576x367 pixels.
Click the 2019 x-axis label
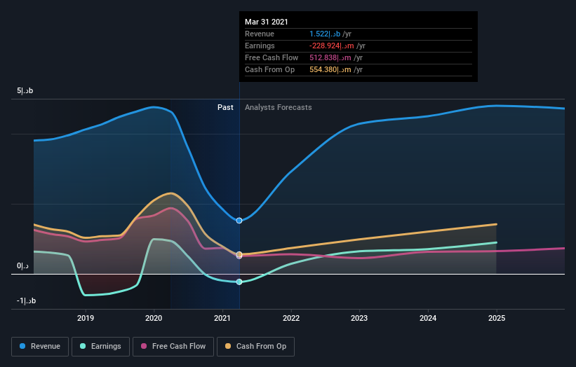(x=85, y=318)
